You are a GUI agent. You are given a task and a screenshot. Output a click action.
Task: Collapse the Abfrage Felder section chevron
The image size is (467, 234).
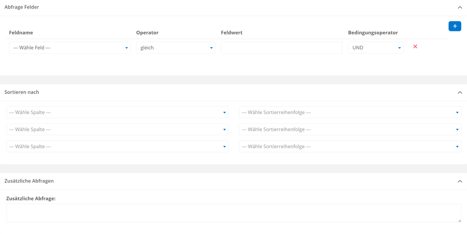pyautogui.click(x=460, y=7)
